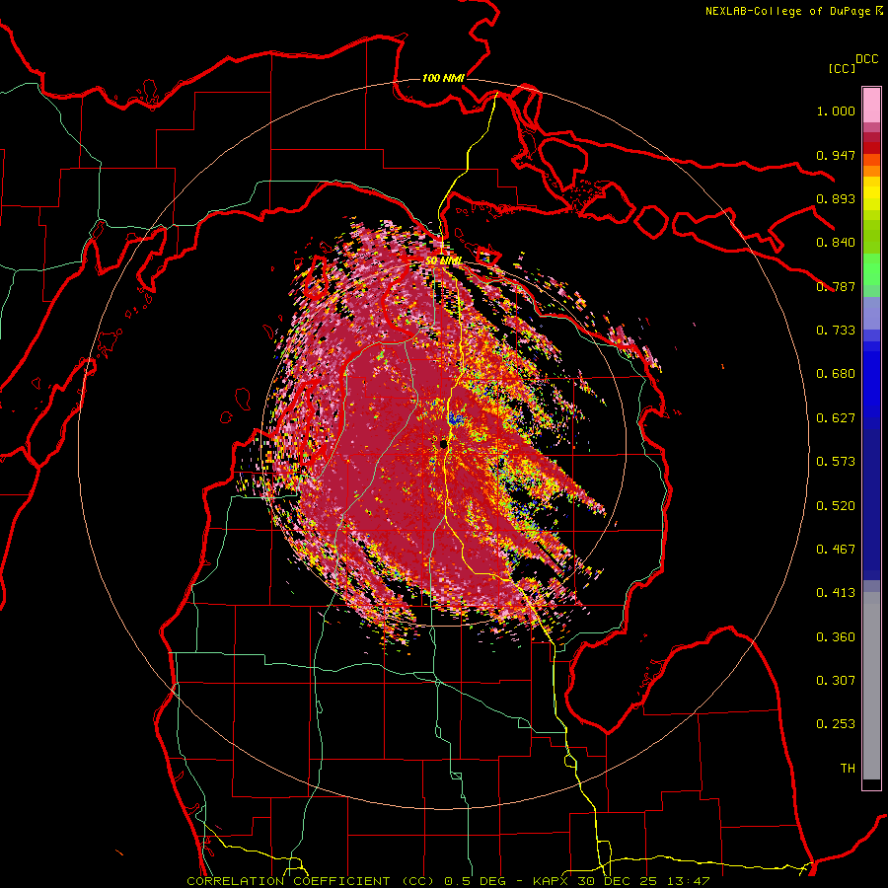This screenshot has width=888, height=888.
Task: Pick the gray low-value color bar segment
Action: [871, 686]
